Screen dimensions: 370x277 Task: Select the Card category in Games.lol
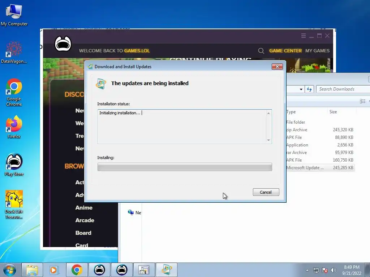(82, 245)
